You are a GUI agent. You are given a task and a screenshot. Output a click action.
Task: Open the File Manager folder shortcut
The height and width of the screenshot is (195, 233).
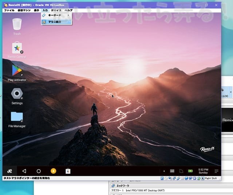(17, 119)
